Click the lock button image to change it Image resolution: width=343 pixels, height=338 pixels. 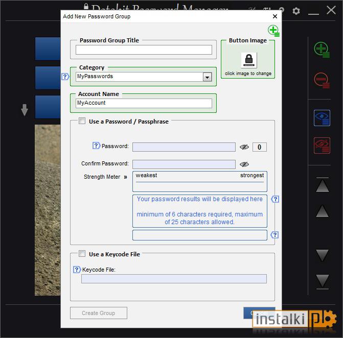tap(249, 60)
